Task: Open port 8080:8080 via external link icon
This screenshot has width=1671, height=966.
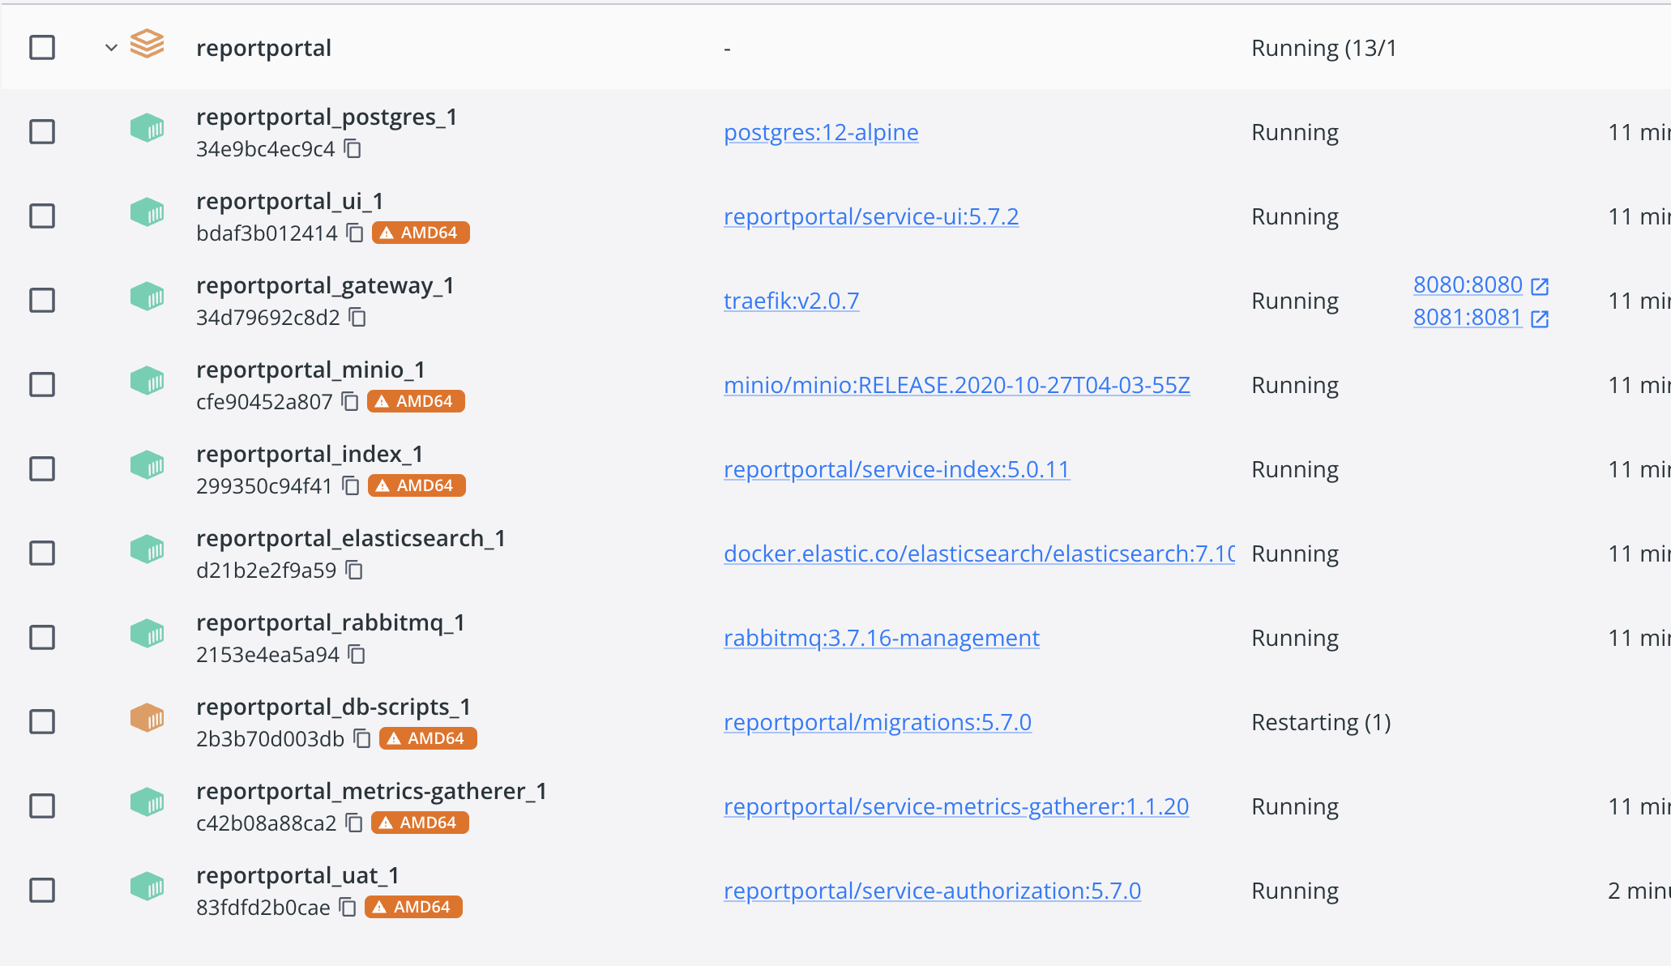Action: pos(1539,286)
